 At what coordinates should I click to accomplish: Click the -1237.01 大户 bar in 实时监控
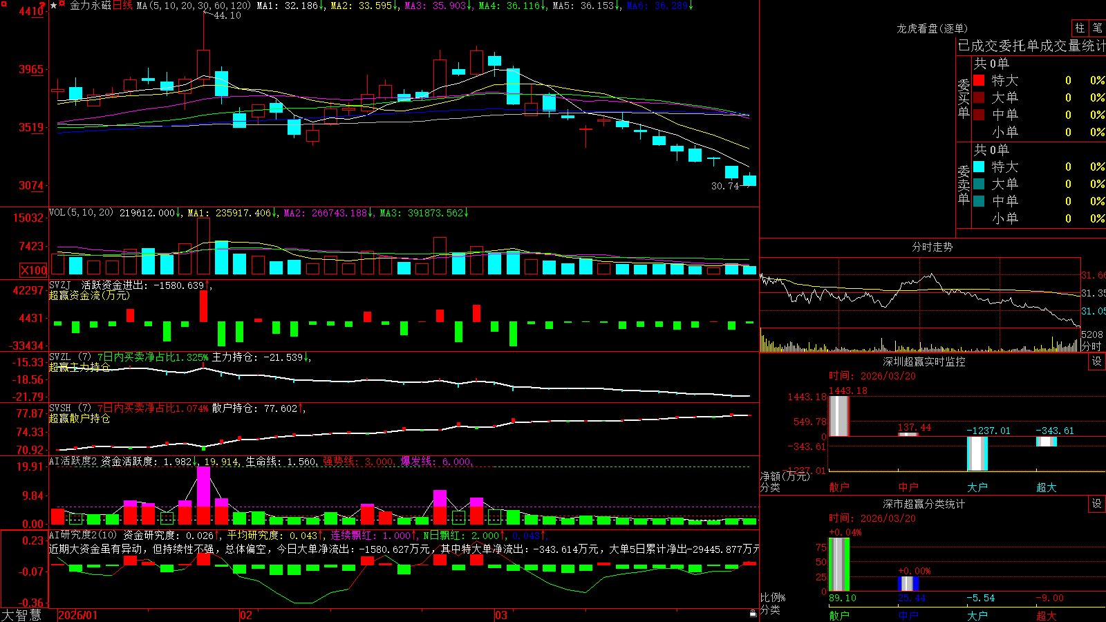click(x=977, y=453)
